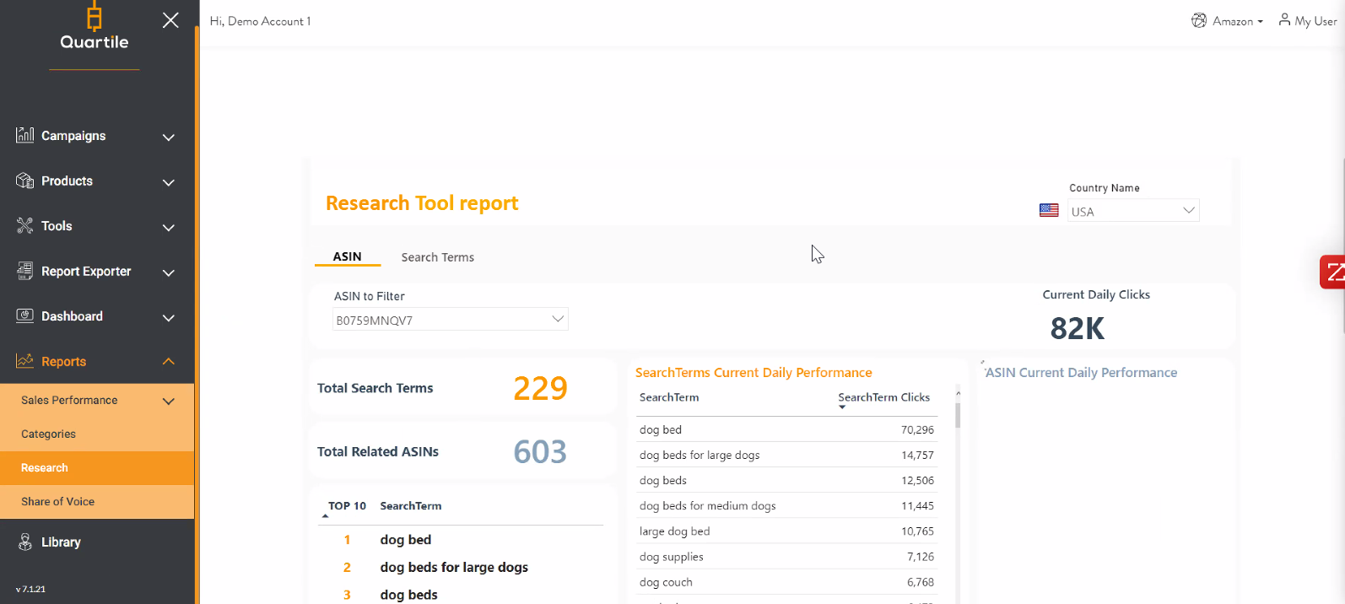Click the red Zoho widget icon
This screenshot has width=1345, height=604.
1333,272
